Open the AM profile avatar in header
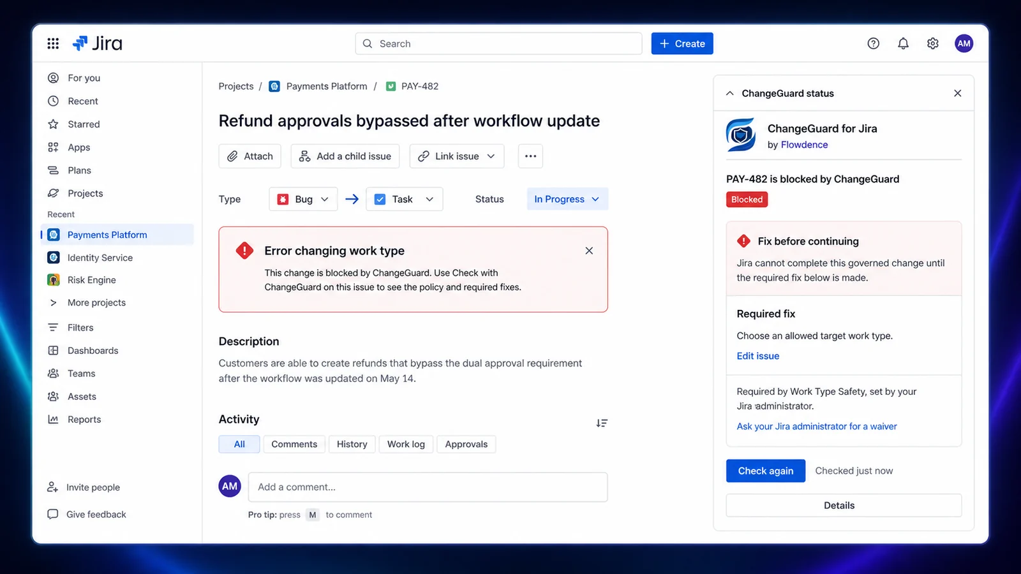The height and width of the screenshot is (574, 1021). 964,43
